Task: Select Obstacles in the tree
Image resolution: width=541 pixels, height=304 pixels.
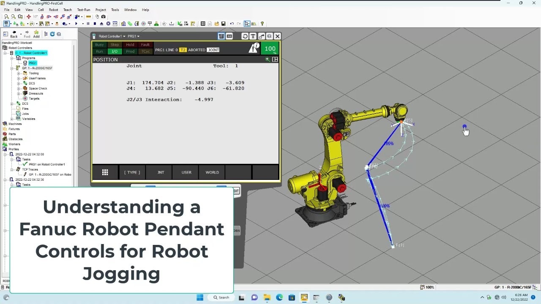Action: 15,139
